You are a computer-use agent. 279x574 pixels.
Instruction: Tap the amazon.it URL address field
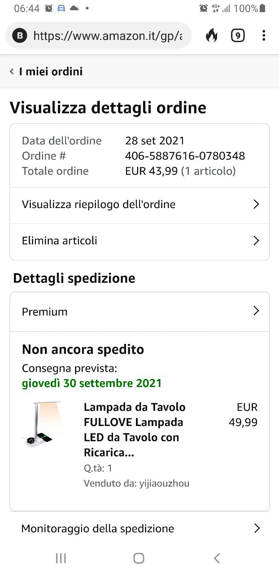(108, 35)
